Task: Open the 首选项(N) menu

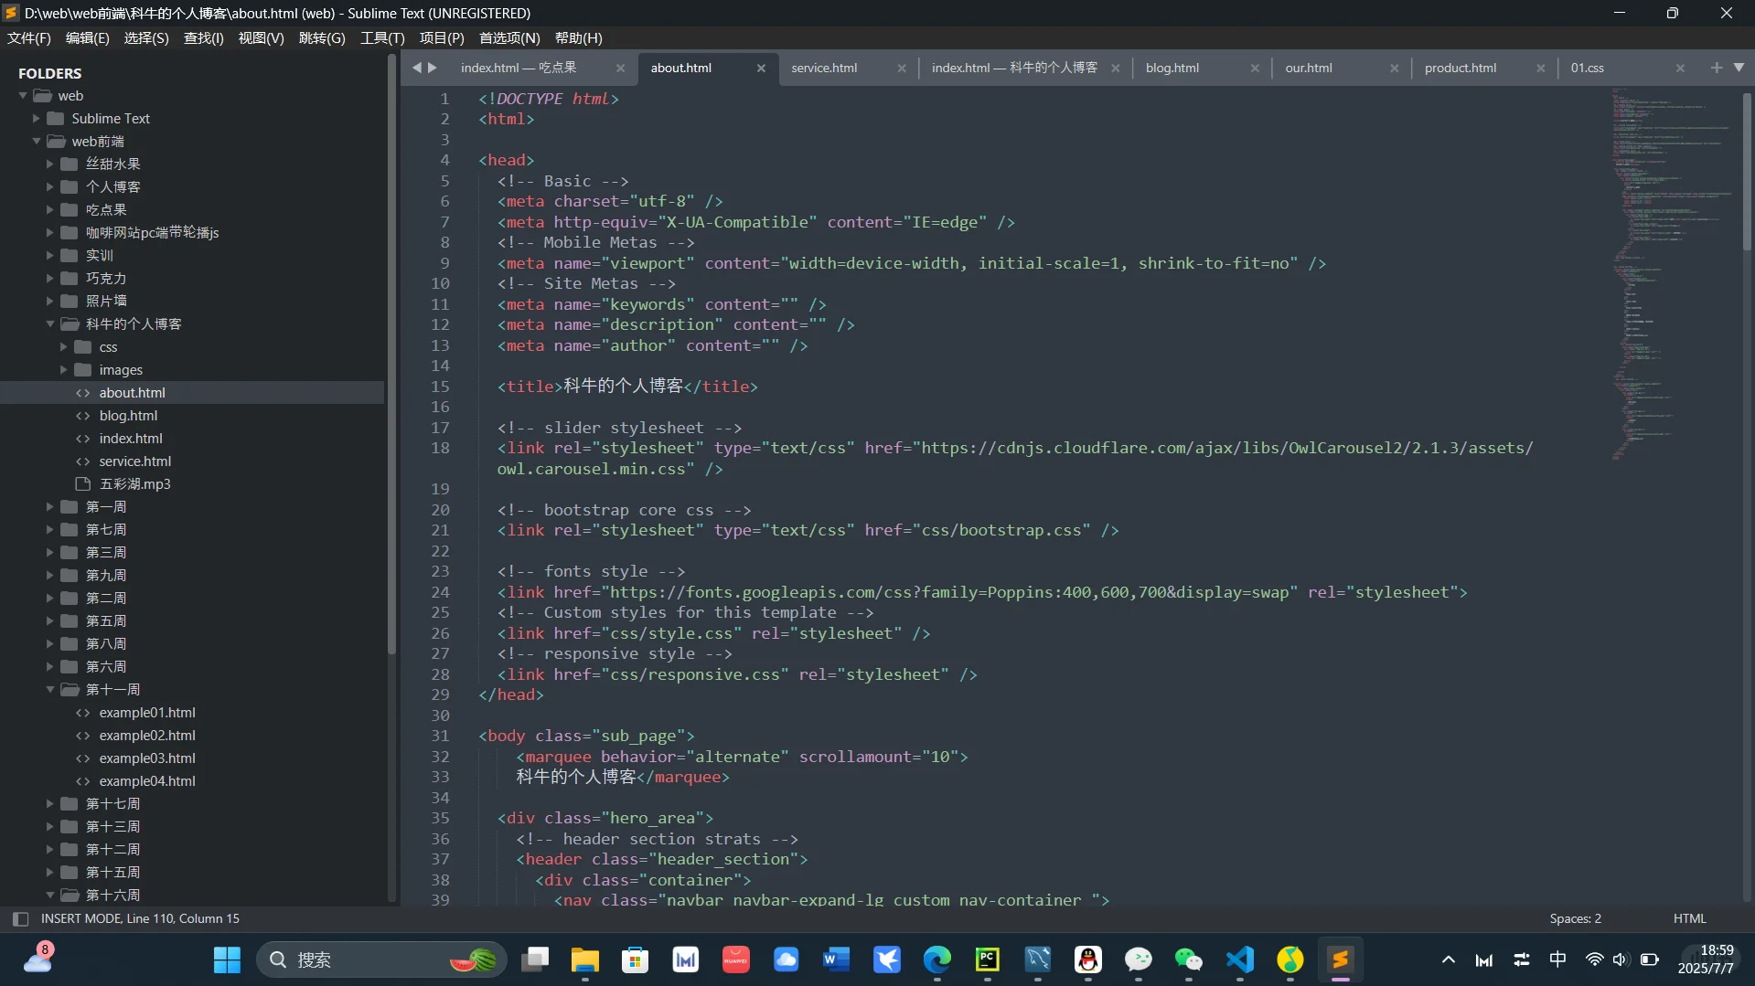Action: (x=509, y=38)
